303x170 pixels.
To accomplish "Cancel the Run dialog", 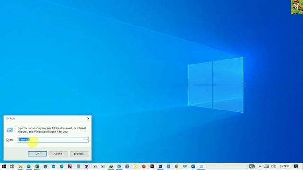I will point(58,153).
